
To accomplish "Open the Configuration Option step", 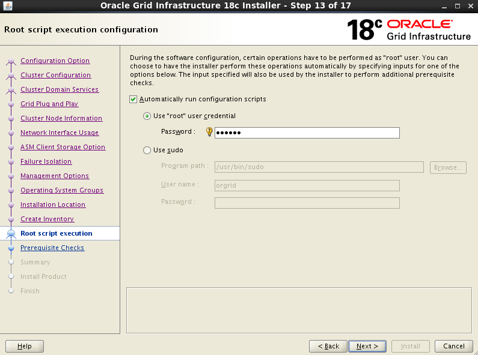I will coord(55,61).
